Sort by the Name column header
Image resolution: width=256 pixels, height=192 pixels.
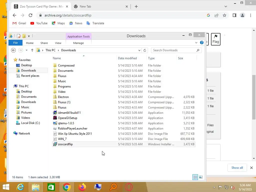pyautogui.click(x=57, y=58)
